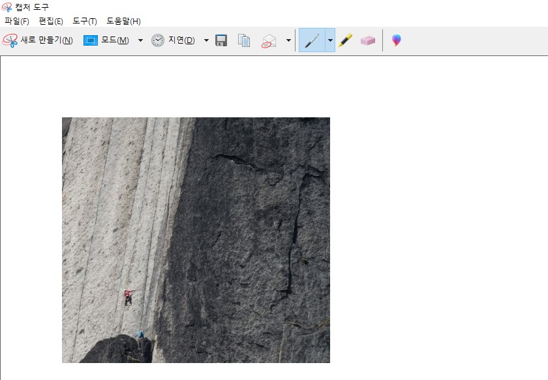Expand the Pen options dropdown arrow
This screenshot has height=380, width=548.
330,40
